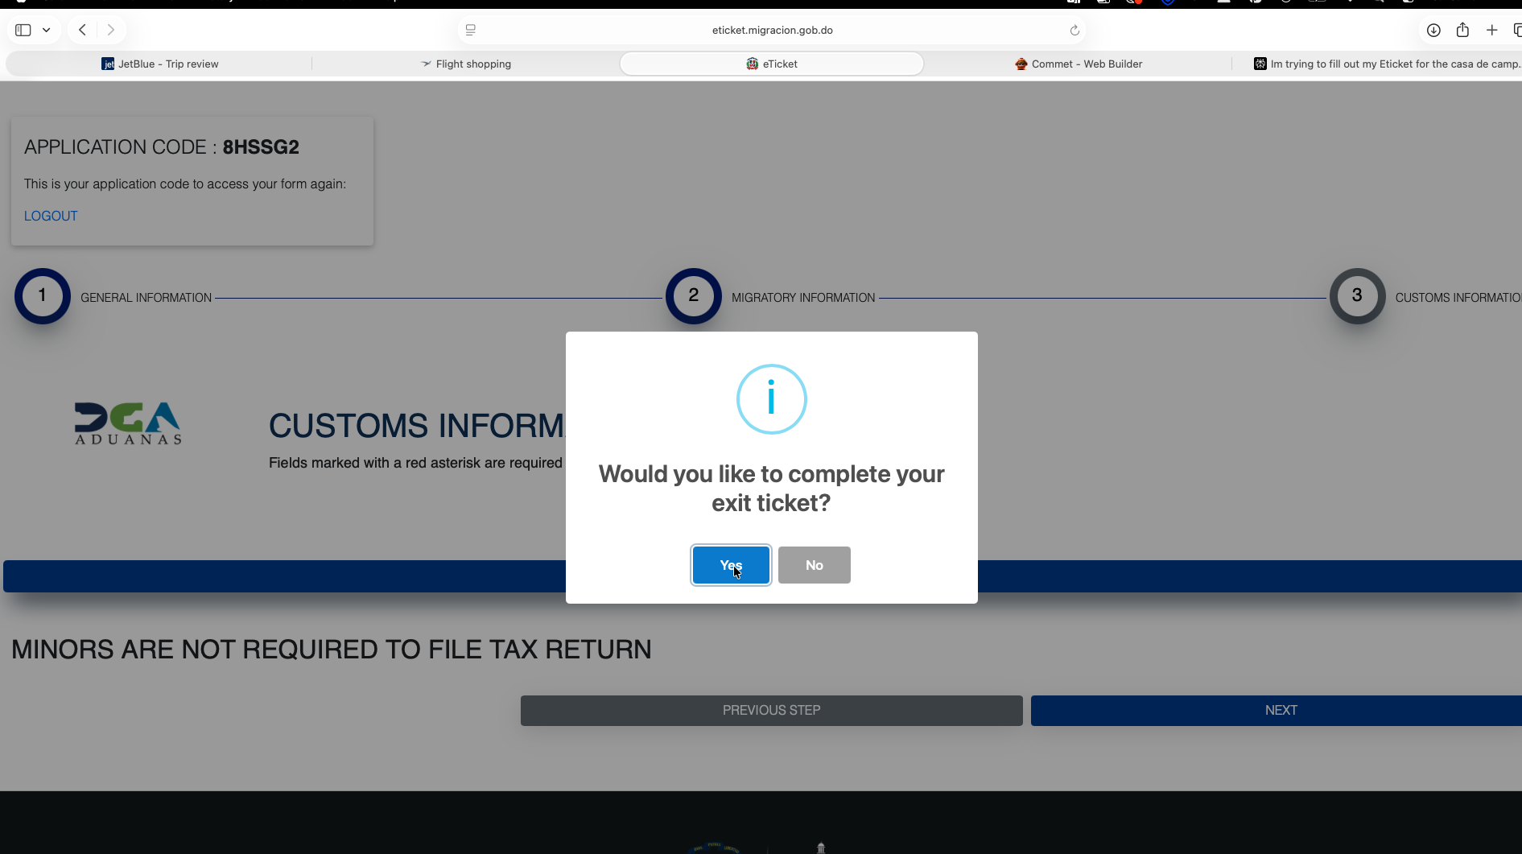The height and width of the screenshot is (854, 1522).
Task: Reload the page with the refresh icon
Action: (1074, 30)
